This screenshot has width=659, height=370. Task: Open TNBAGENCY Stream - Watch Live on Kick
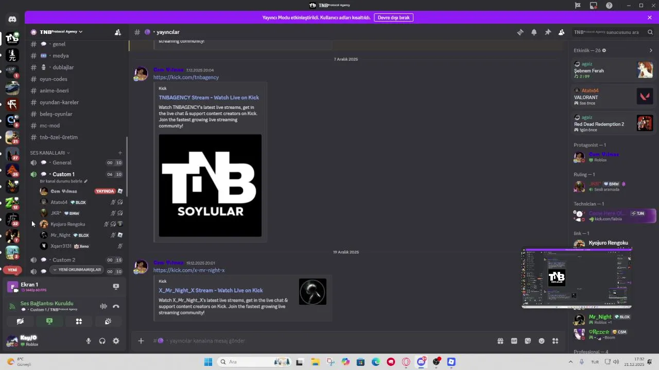tap(209, 98)
